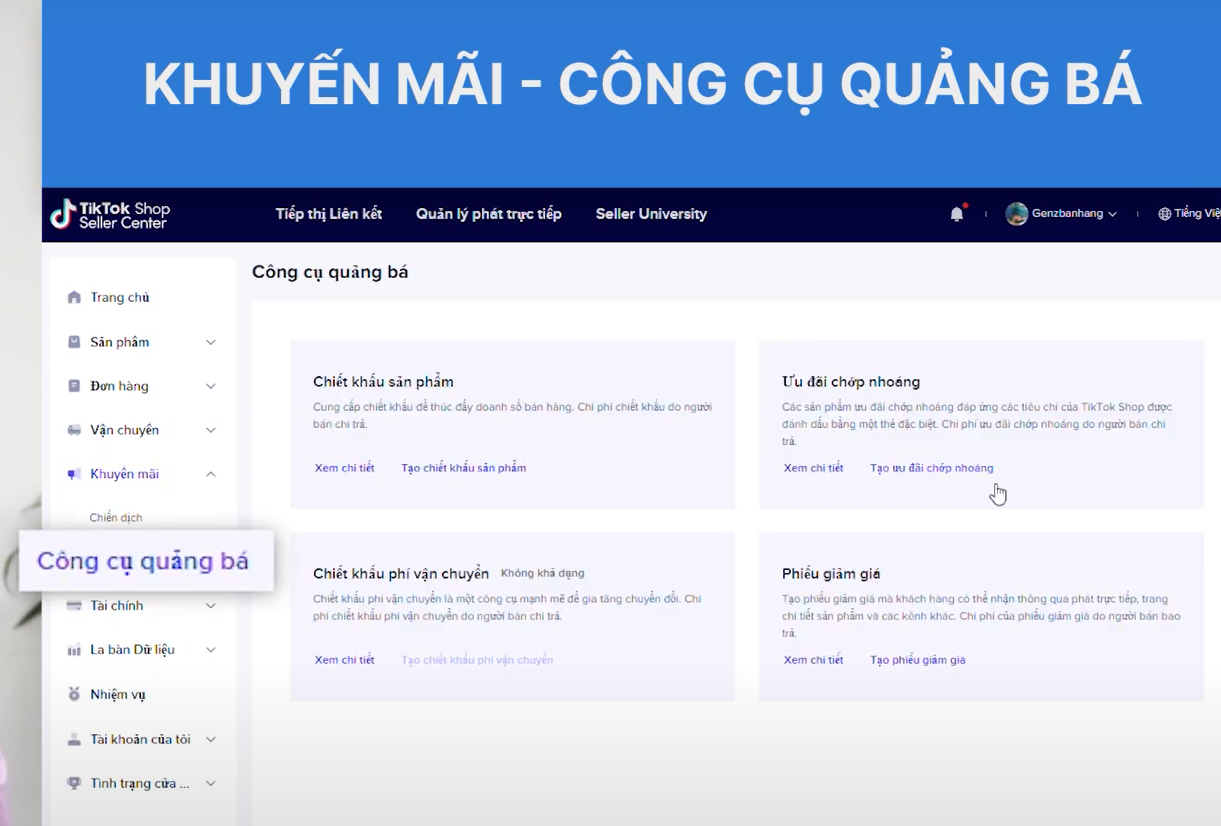Expand Tài khoản của tôi menu
Image resolution: width=1221 pixels, height=826 pixels.
pyautogui.click(x=211, y=739)
